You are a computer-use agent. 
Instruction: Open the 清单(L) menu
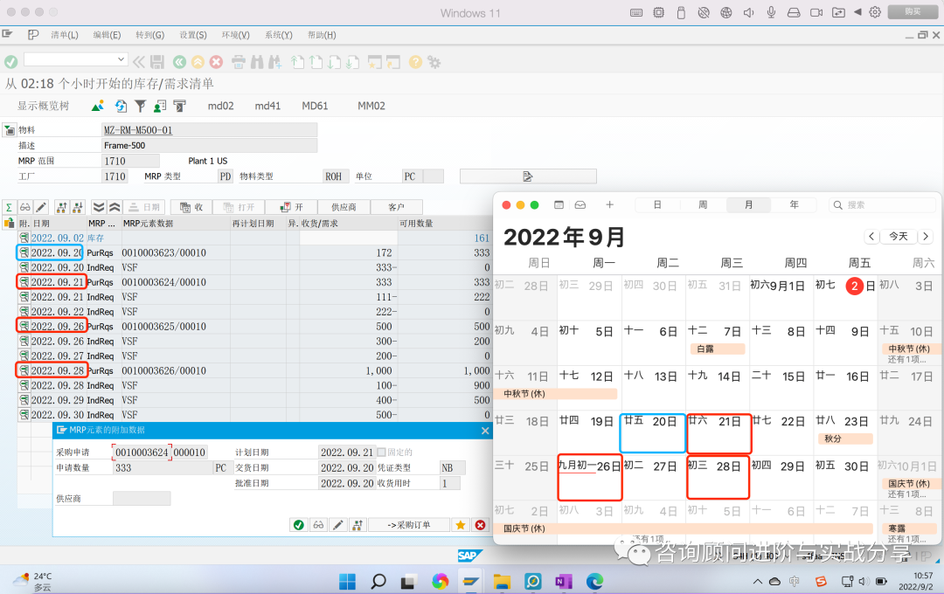(x=65, y=35)
